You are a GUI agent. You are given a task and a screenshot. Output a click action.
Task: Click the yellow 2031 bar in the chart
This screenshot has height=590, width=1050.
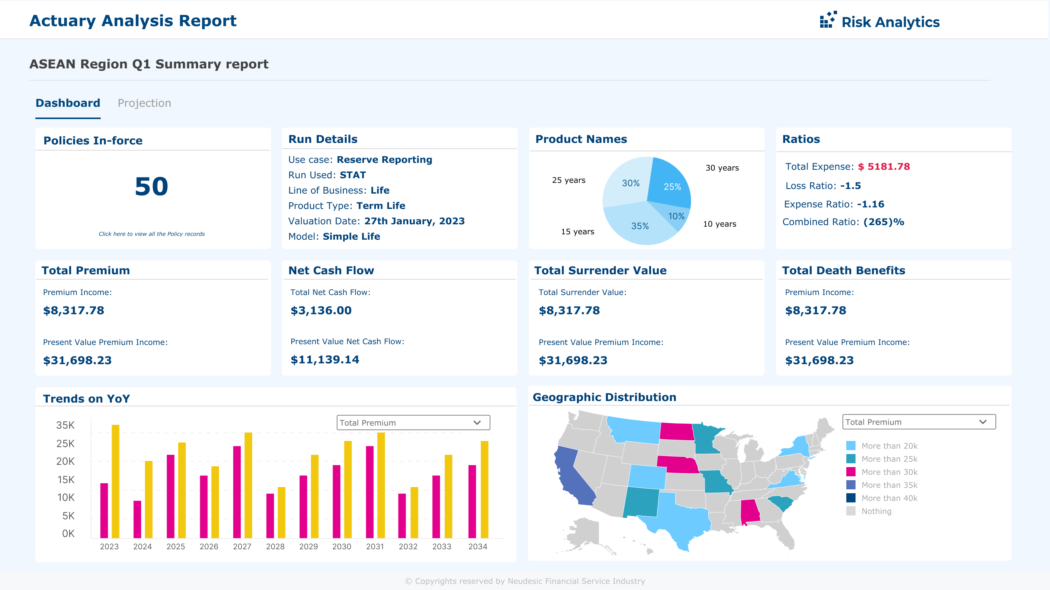[381, 485]
